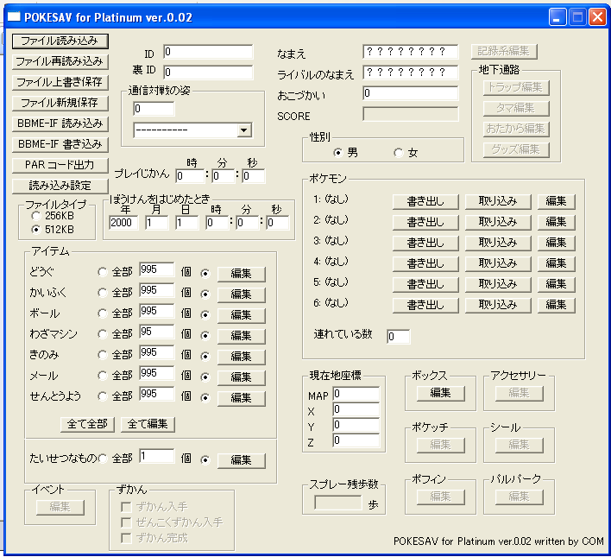611x557 pixels.
Task: Click どうぐ quantity field showing 995
Action: (x=157, y=269)
